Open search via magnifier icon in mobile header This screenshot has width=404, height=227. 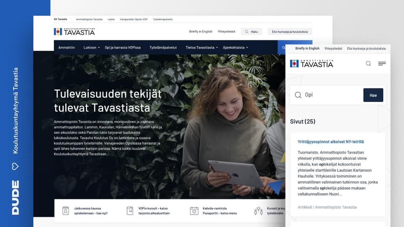369,63
